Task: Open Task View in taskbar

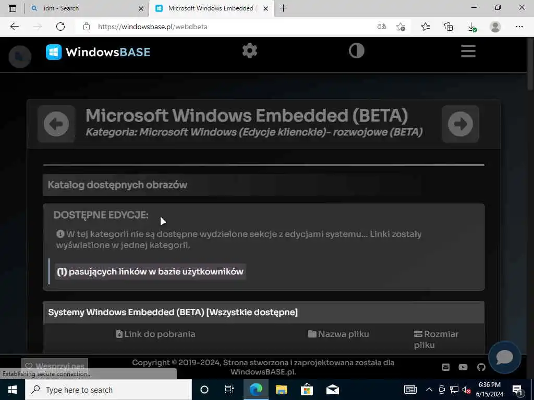Action: pyautogui.click(x=229, y=390)
